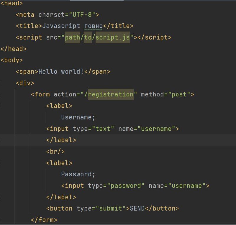Click the </label> tag following the password input
236x225 pixels.
point(61,197)
